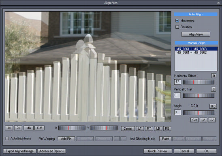Jump view to RB corner
222x156 pixels.
[x=167, y=129]
